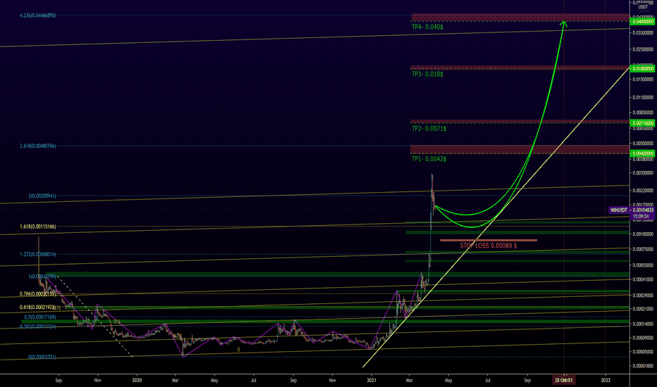Click the 28 Oct '21 date marker
This screenshot has width=657, height=387.
[563, 380]
